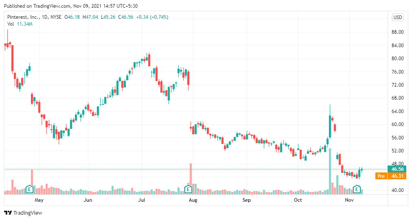The height and width of the screenshot is (220, 412).
Task: Click the 84.00 price axis label
Action: click(397, 46)
